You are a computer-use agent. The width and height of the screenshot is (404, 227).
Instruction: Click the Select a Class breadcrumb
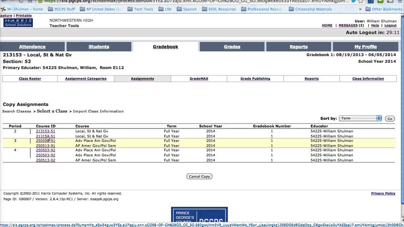52,111
